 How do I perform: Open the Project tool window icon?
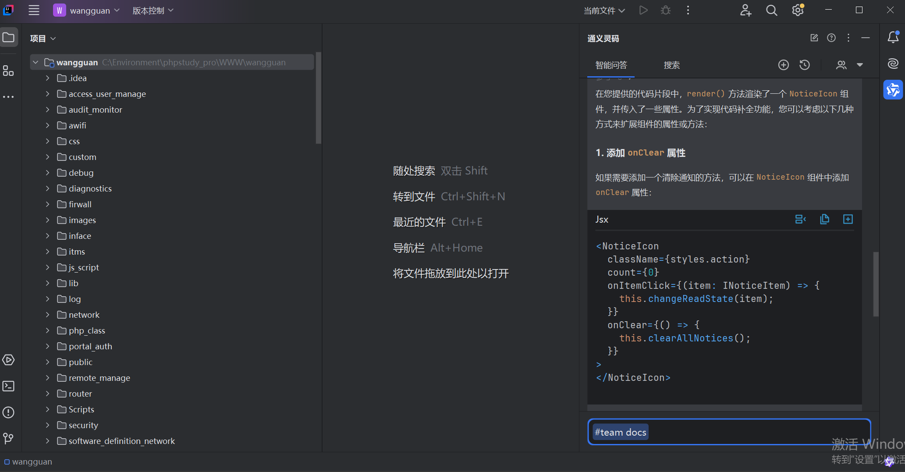coord(9,38)
